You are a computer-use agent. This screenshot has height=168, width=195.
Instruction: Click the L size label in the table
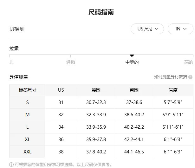tap(28, 127)
